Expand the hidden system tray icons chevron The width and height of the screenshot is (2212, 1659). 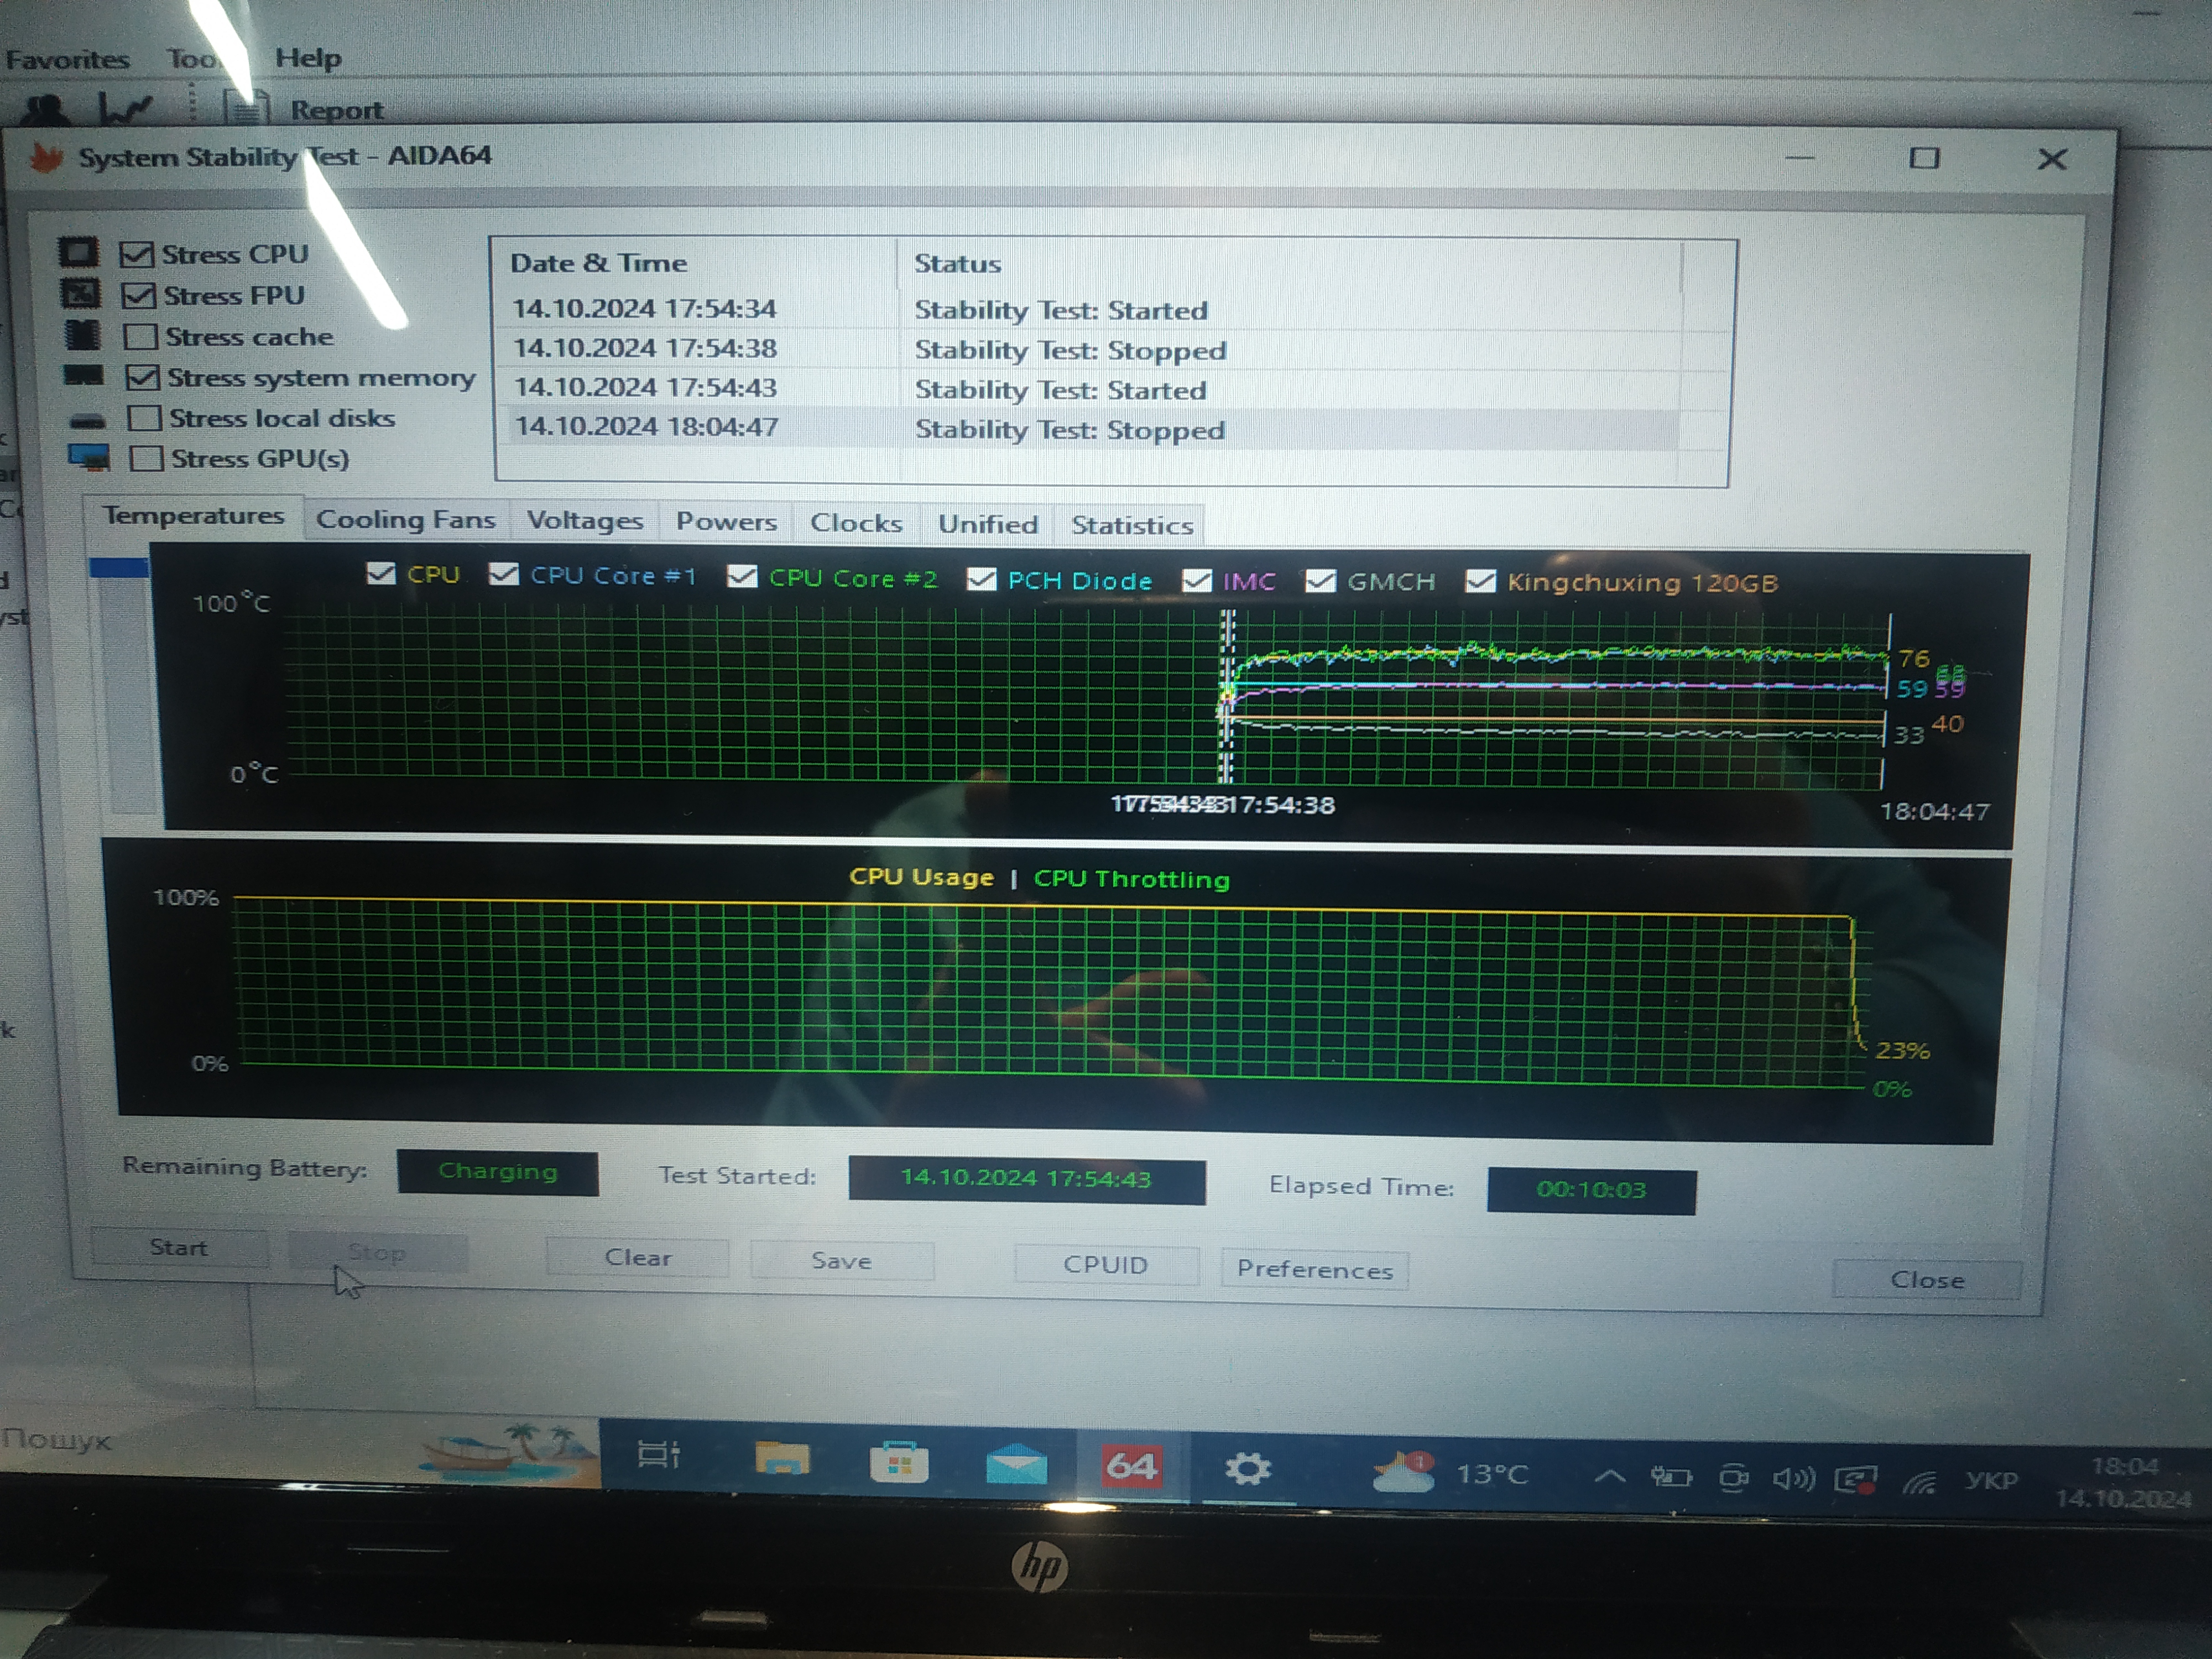point(1609,1476)
